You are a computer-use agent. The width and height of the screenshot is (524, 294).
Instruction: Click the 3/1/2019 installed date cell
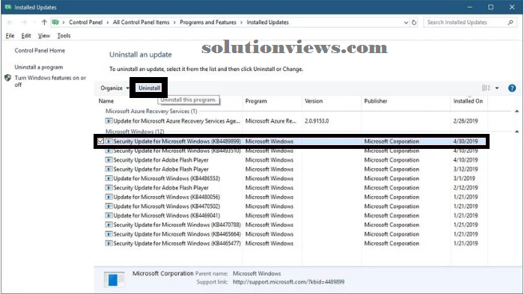(x=464, y=178)
